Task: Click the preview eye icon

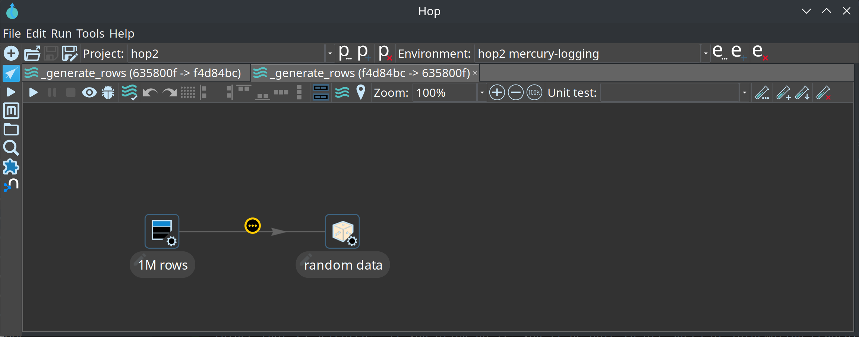Action: (x=89, y=92)
